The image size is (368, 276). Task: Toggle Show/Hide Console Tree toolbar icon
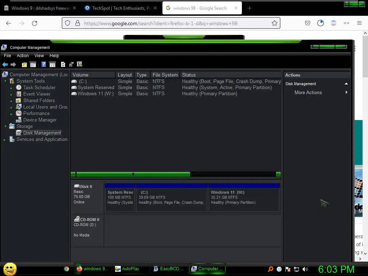(x=33, y=64)
